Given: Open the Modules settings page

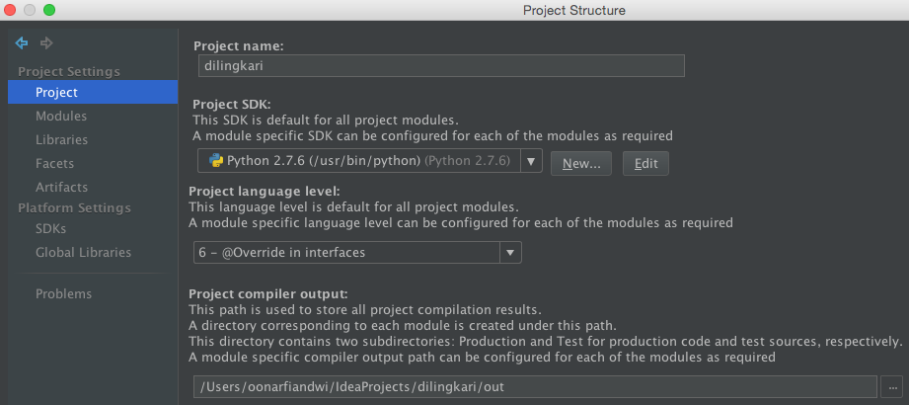Looking at the screenshot, I should coord(61,116).
